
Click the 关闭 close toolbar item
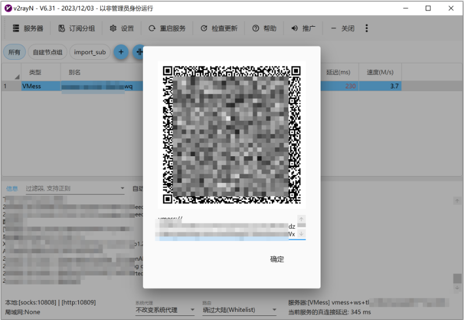click(343, 28)
